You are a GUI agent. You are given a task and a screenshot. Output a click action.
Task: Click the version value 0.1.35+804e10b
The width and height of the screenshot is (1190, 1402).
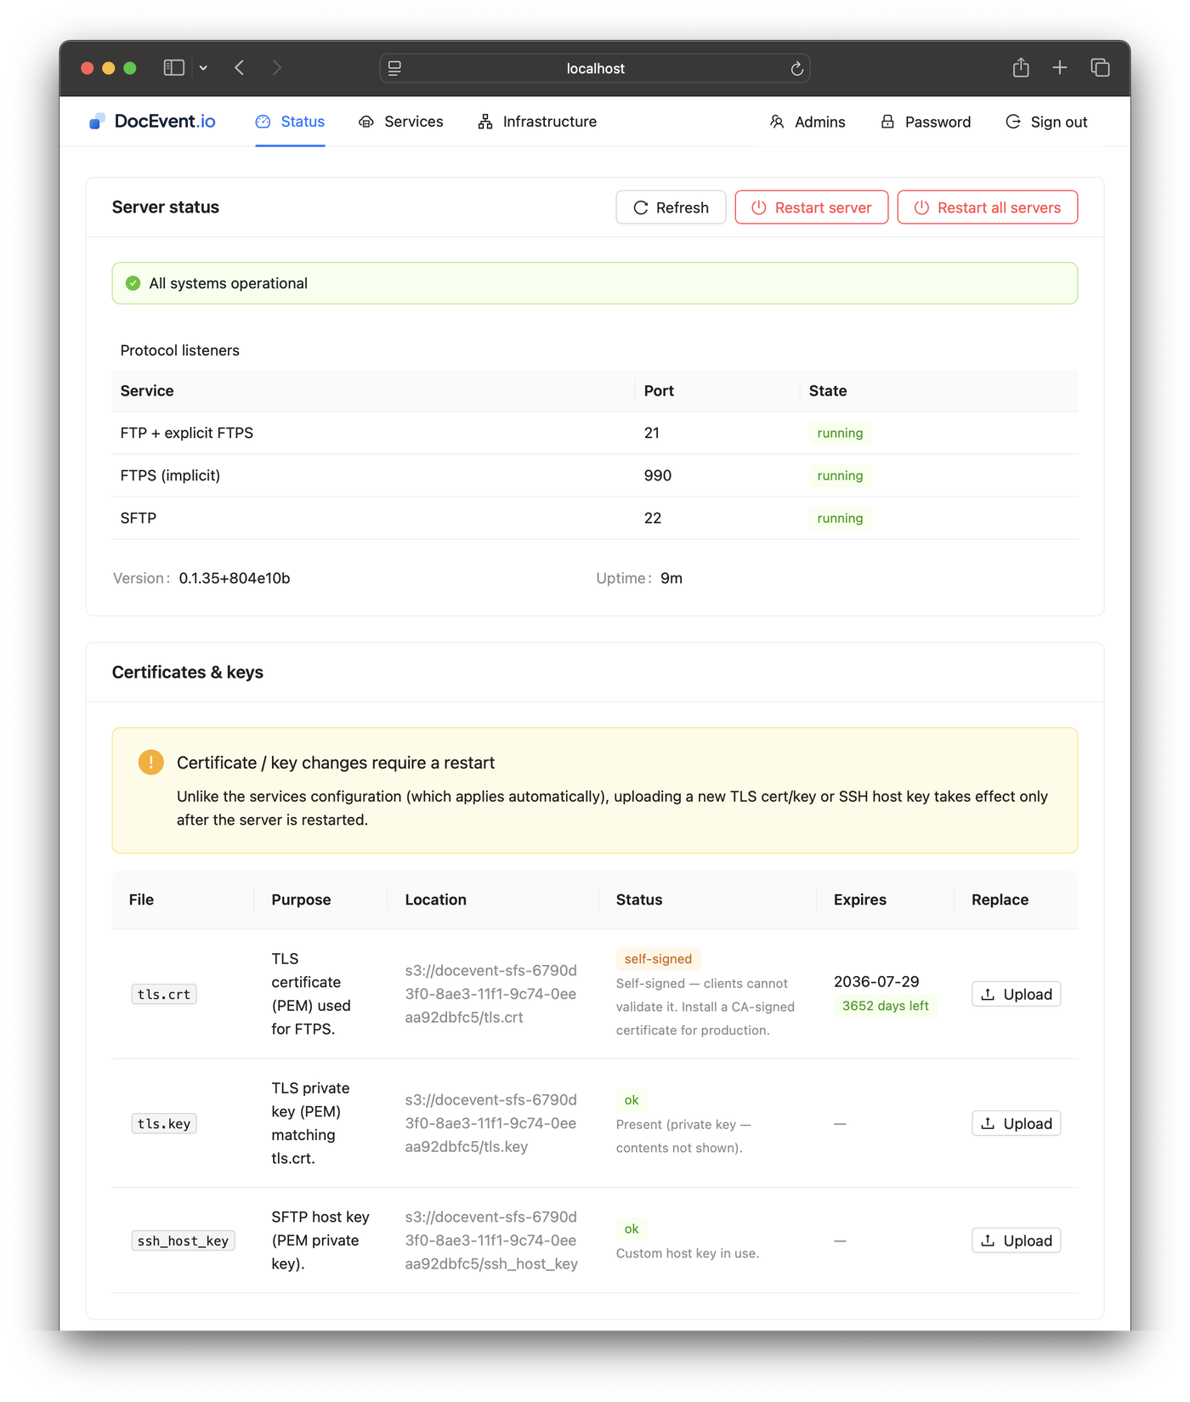point(235,578)
